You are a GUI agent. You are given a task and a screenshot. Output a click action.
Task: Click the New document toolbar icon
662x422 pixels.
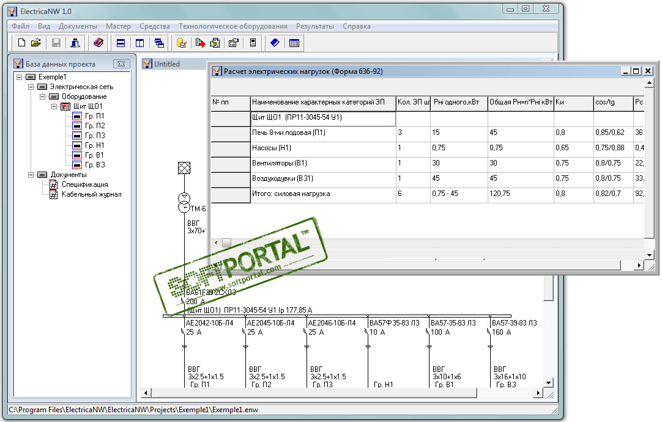click(x=21, y=43)
